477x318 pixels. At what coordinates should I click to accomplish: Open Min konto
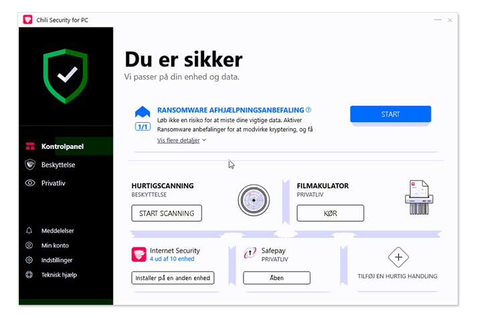(x=55, y=245)
